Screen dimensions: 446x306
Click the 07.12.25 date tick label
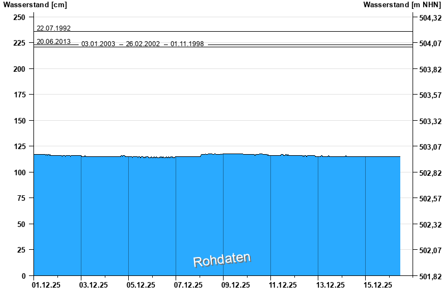(x=188, y=285)
